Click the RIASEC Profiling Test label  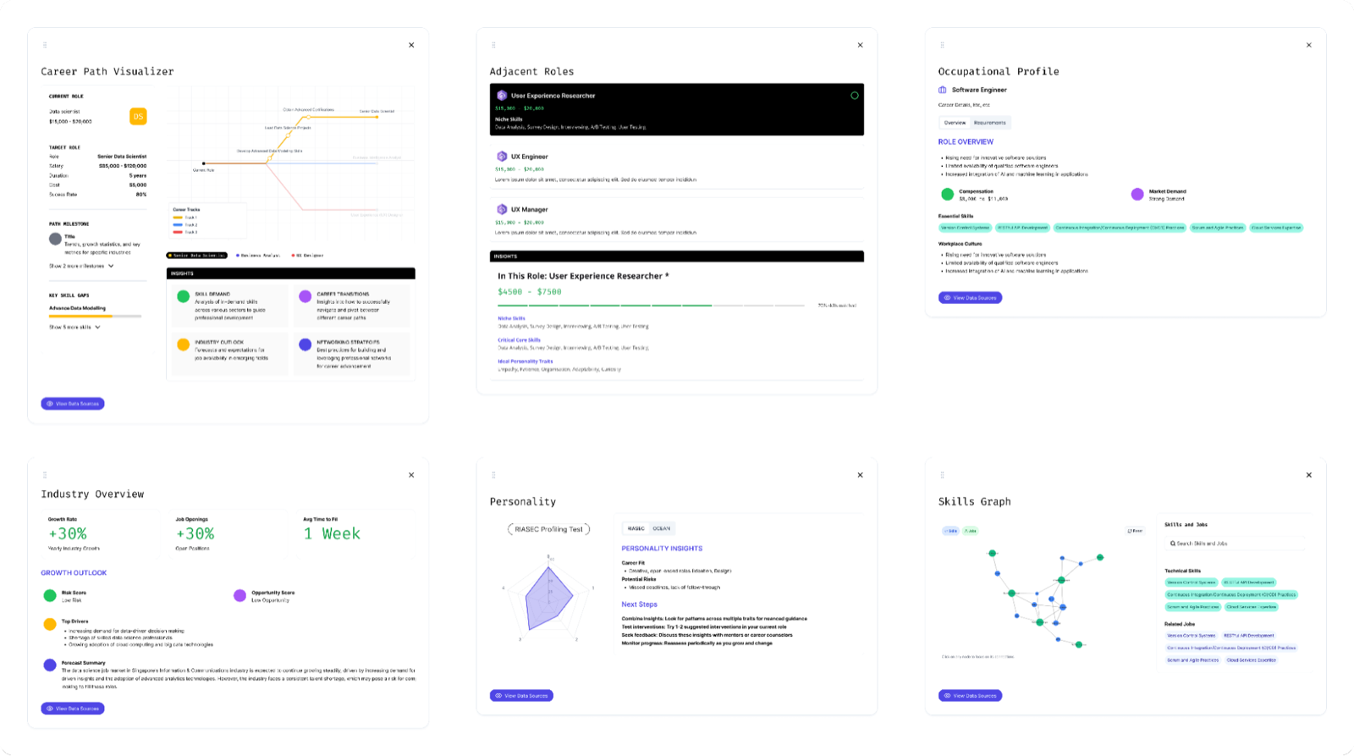click(548, 529)
